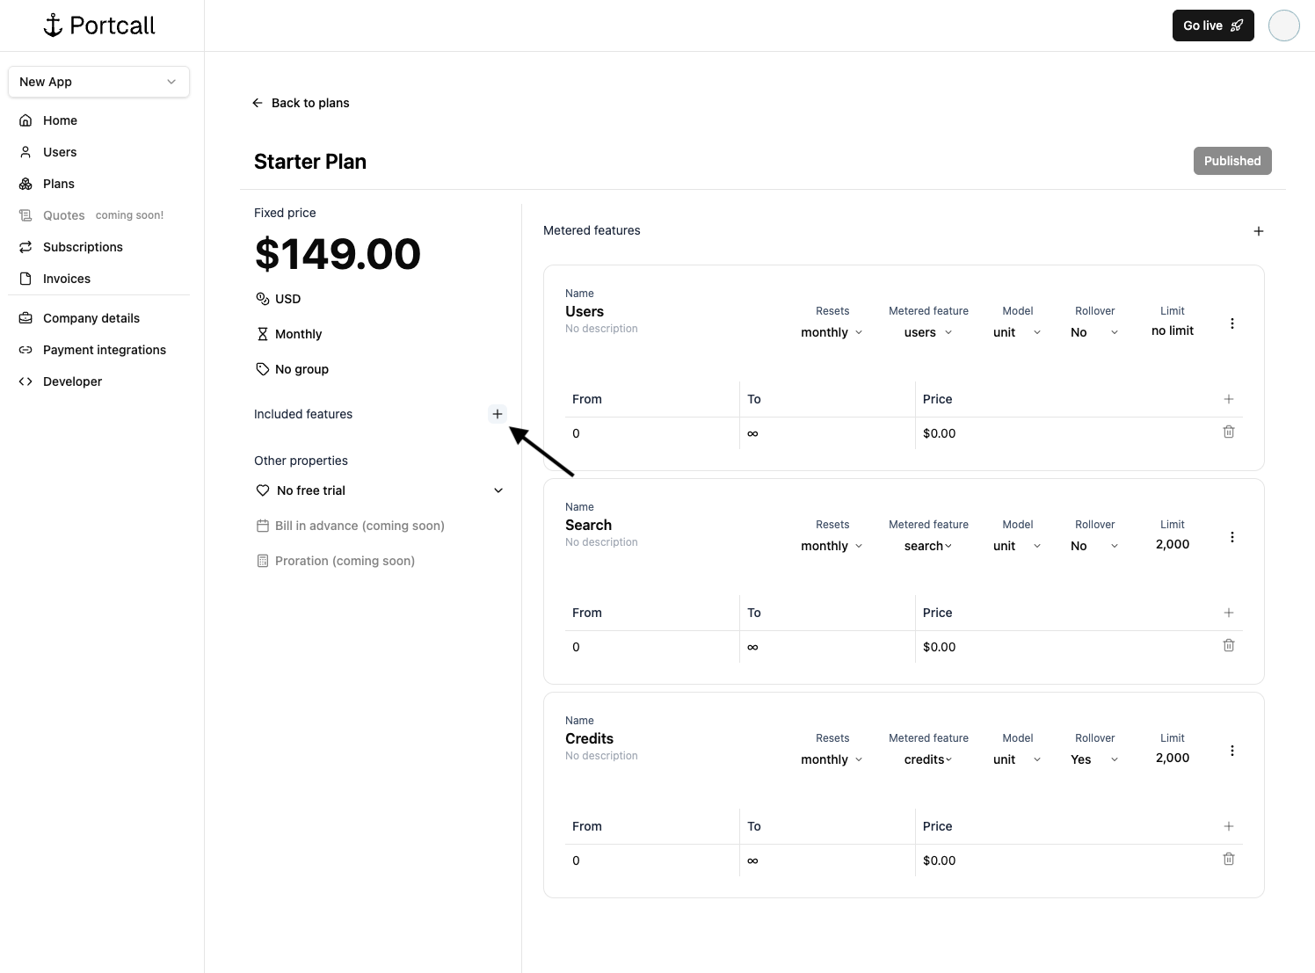Click the Published status badge
This screenshot has height=973, width=1315.
pos(1231,161)
